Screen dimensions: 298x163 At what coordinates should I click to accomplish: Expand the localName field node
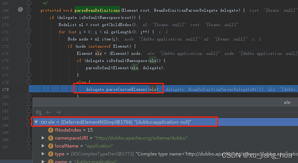click(43, 146)
